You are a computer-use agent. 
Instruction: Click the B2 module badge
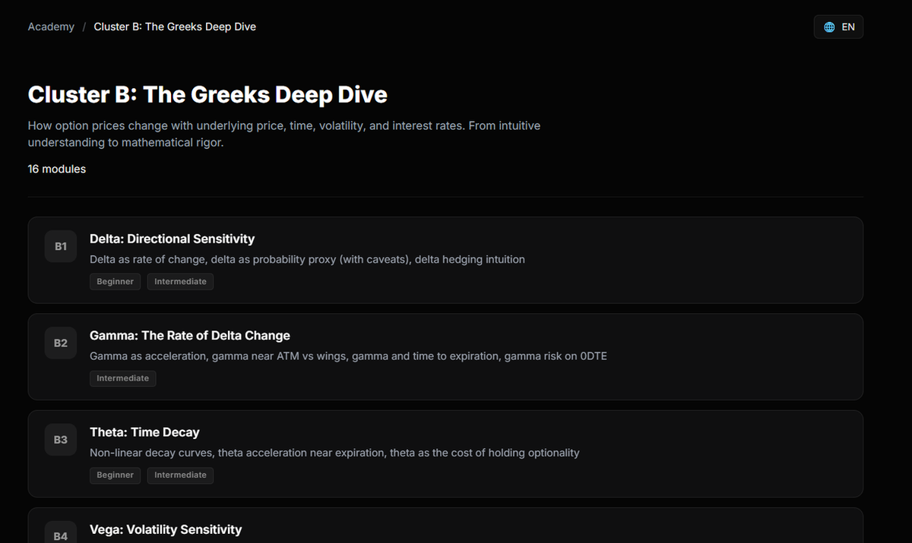(61, 343)
